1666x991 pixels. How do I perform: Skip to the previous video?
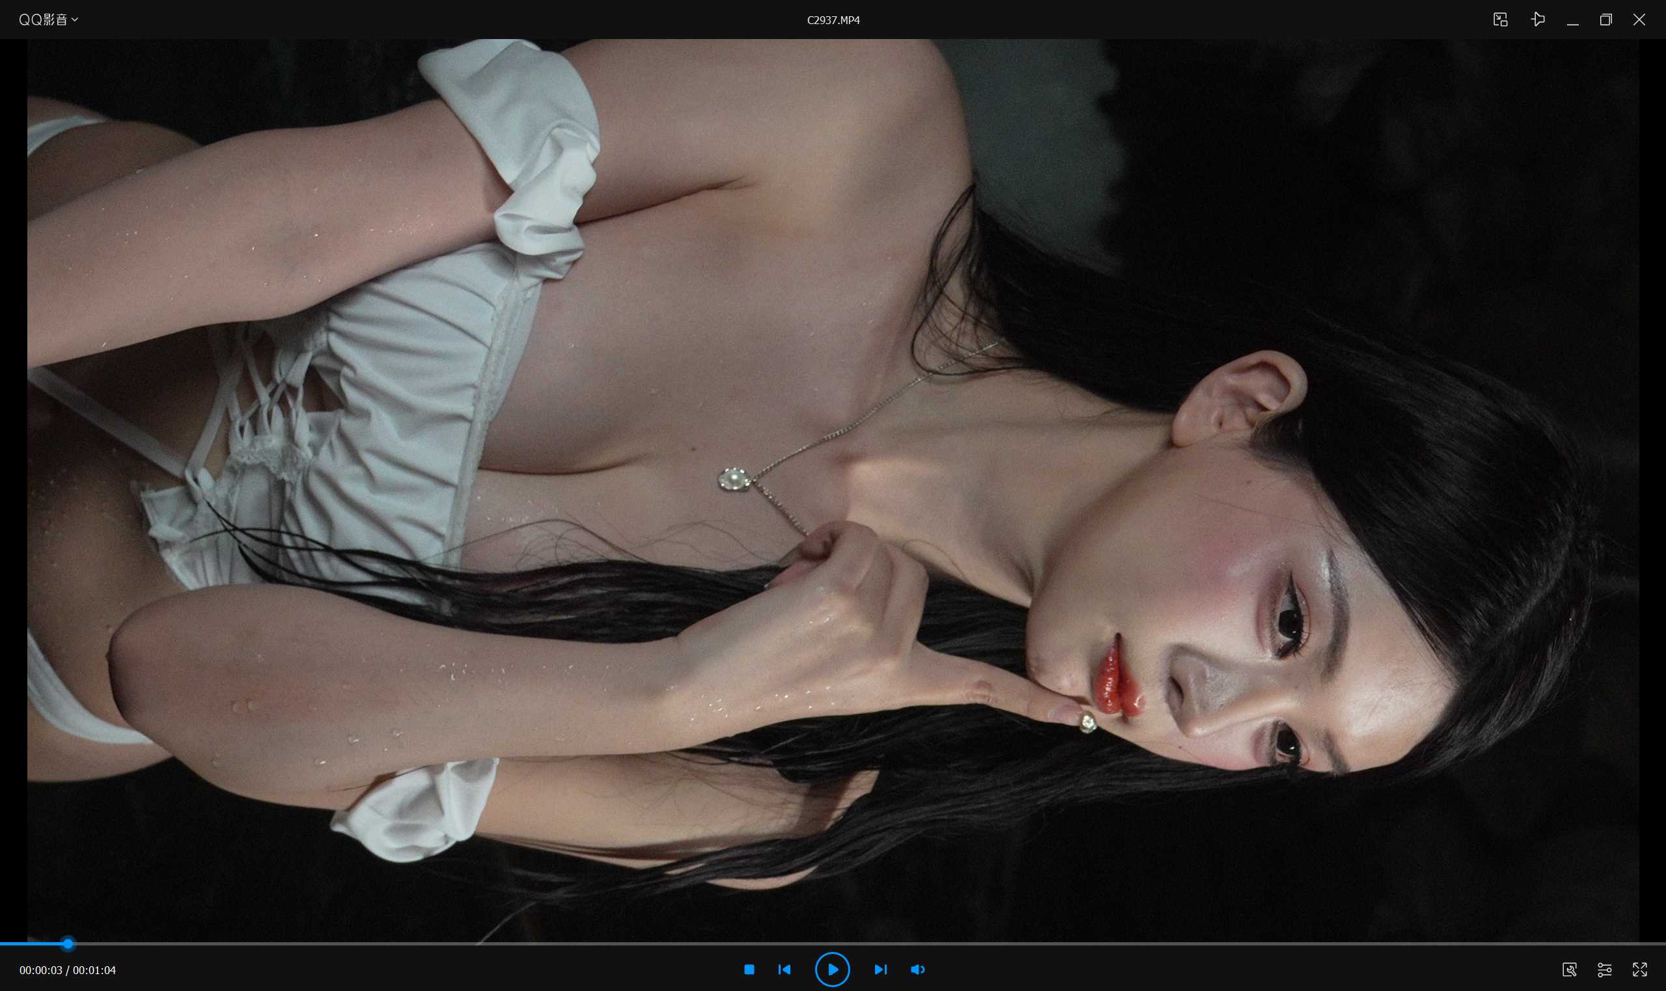click(x=784, y=969)
